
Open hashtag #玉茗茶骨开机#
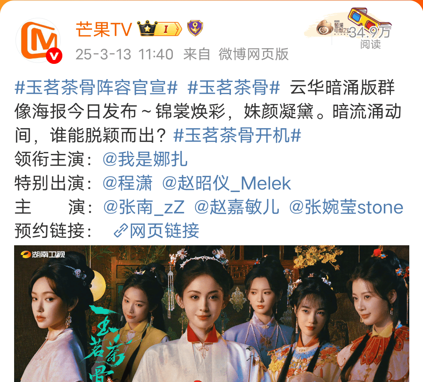tap(237, 135)
